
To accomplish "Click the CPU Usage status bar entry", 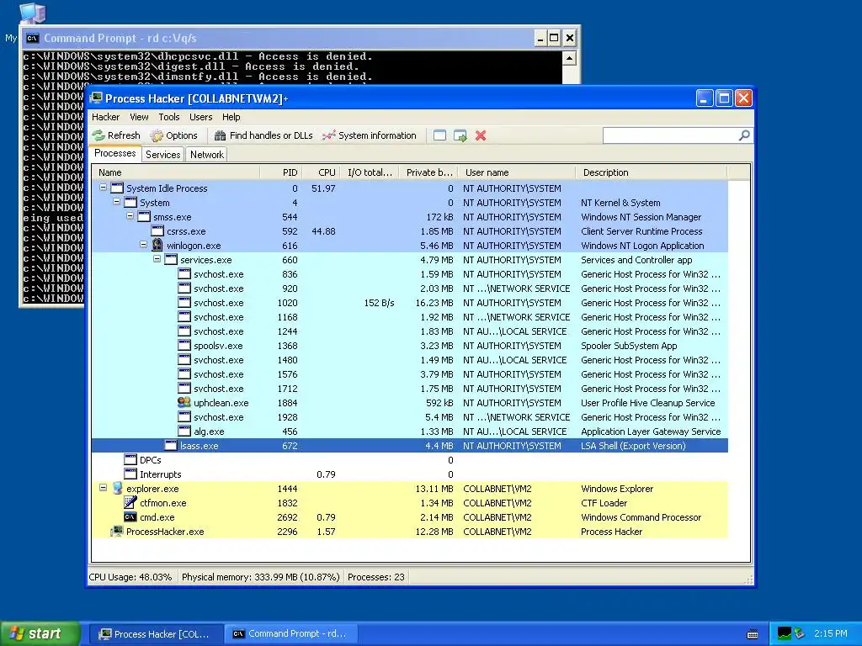I will [130, 577].
